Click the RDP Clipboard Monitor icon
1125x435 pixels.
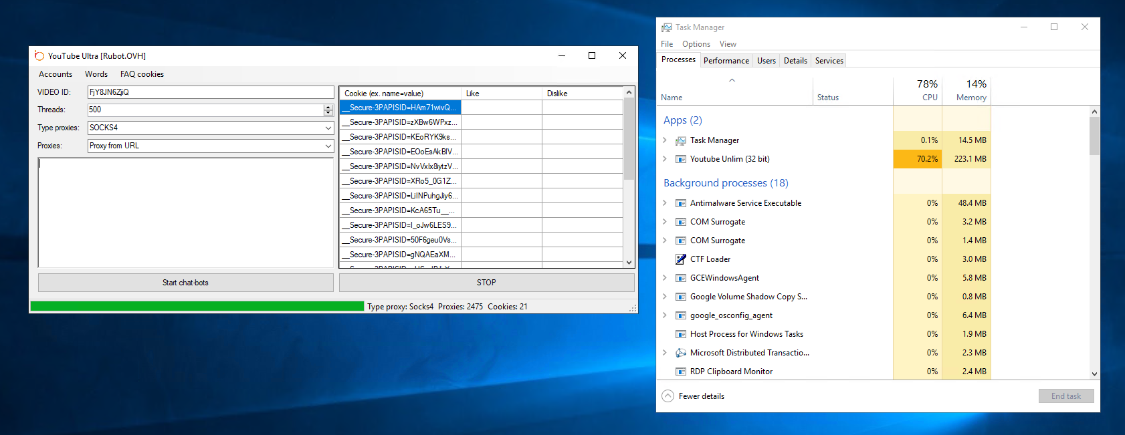[681, 372]
